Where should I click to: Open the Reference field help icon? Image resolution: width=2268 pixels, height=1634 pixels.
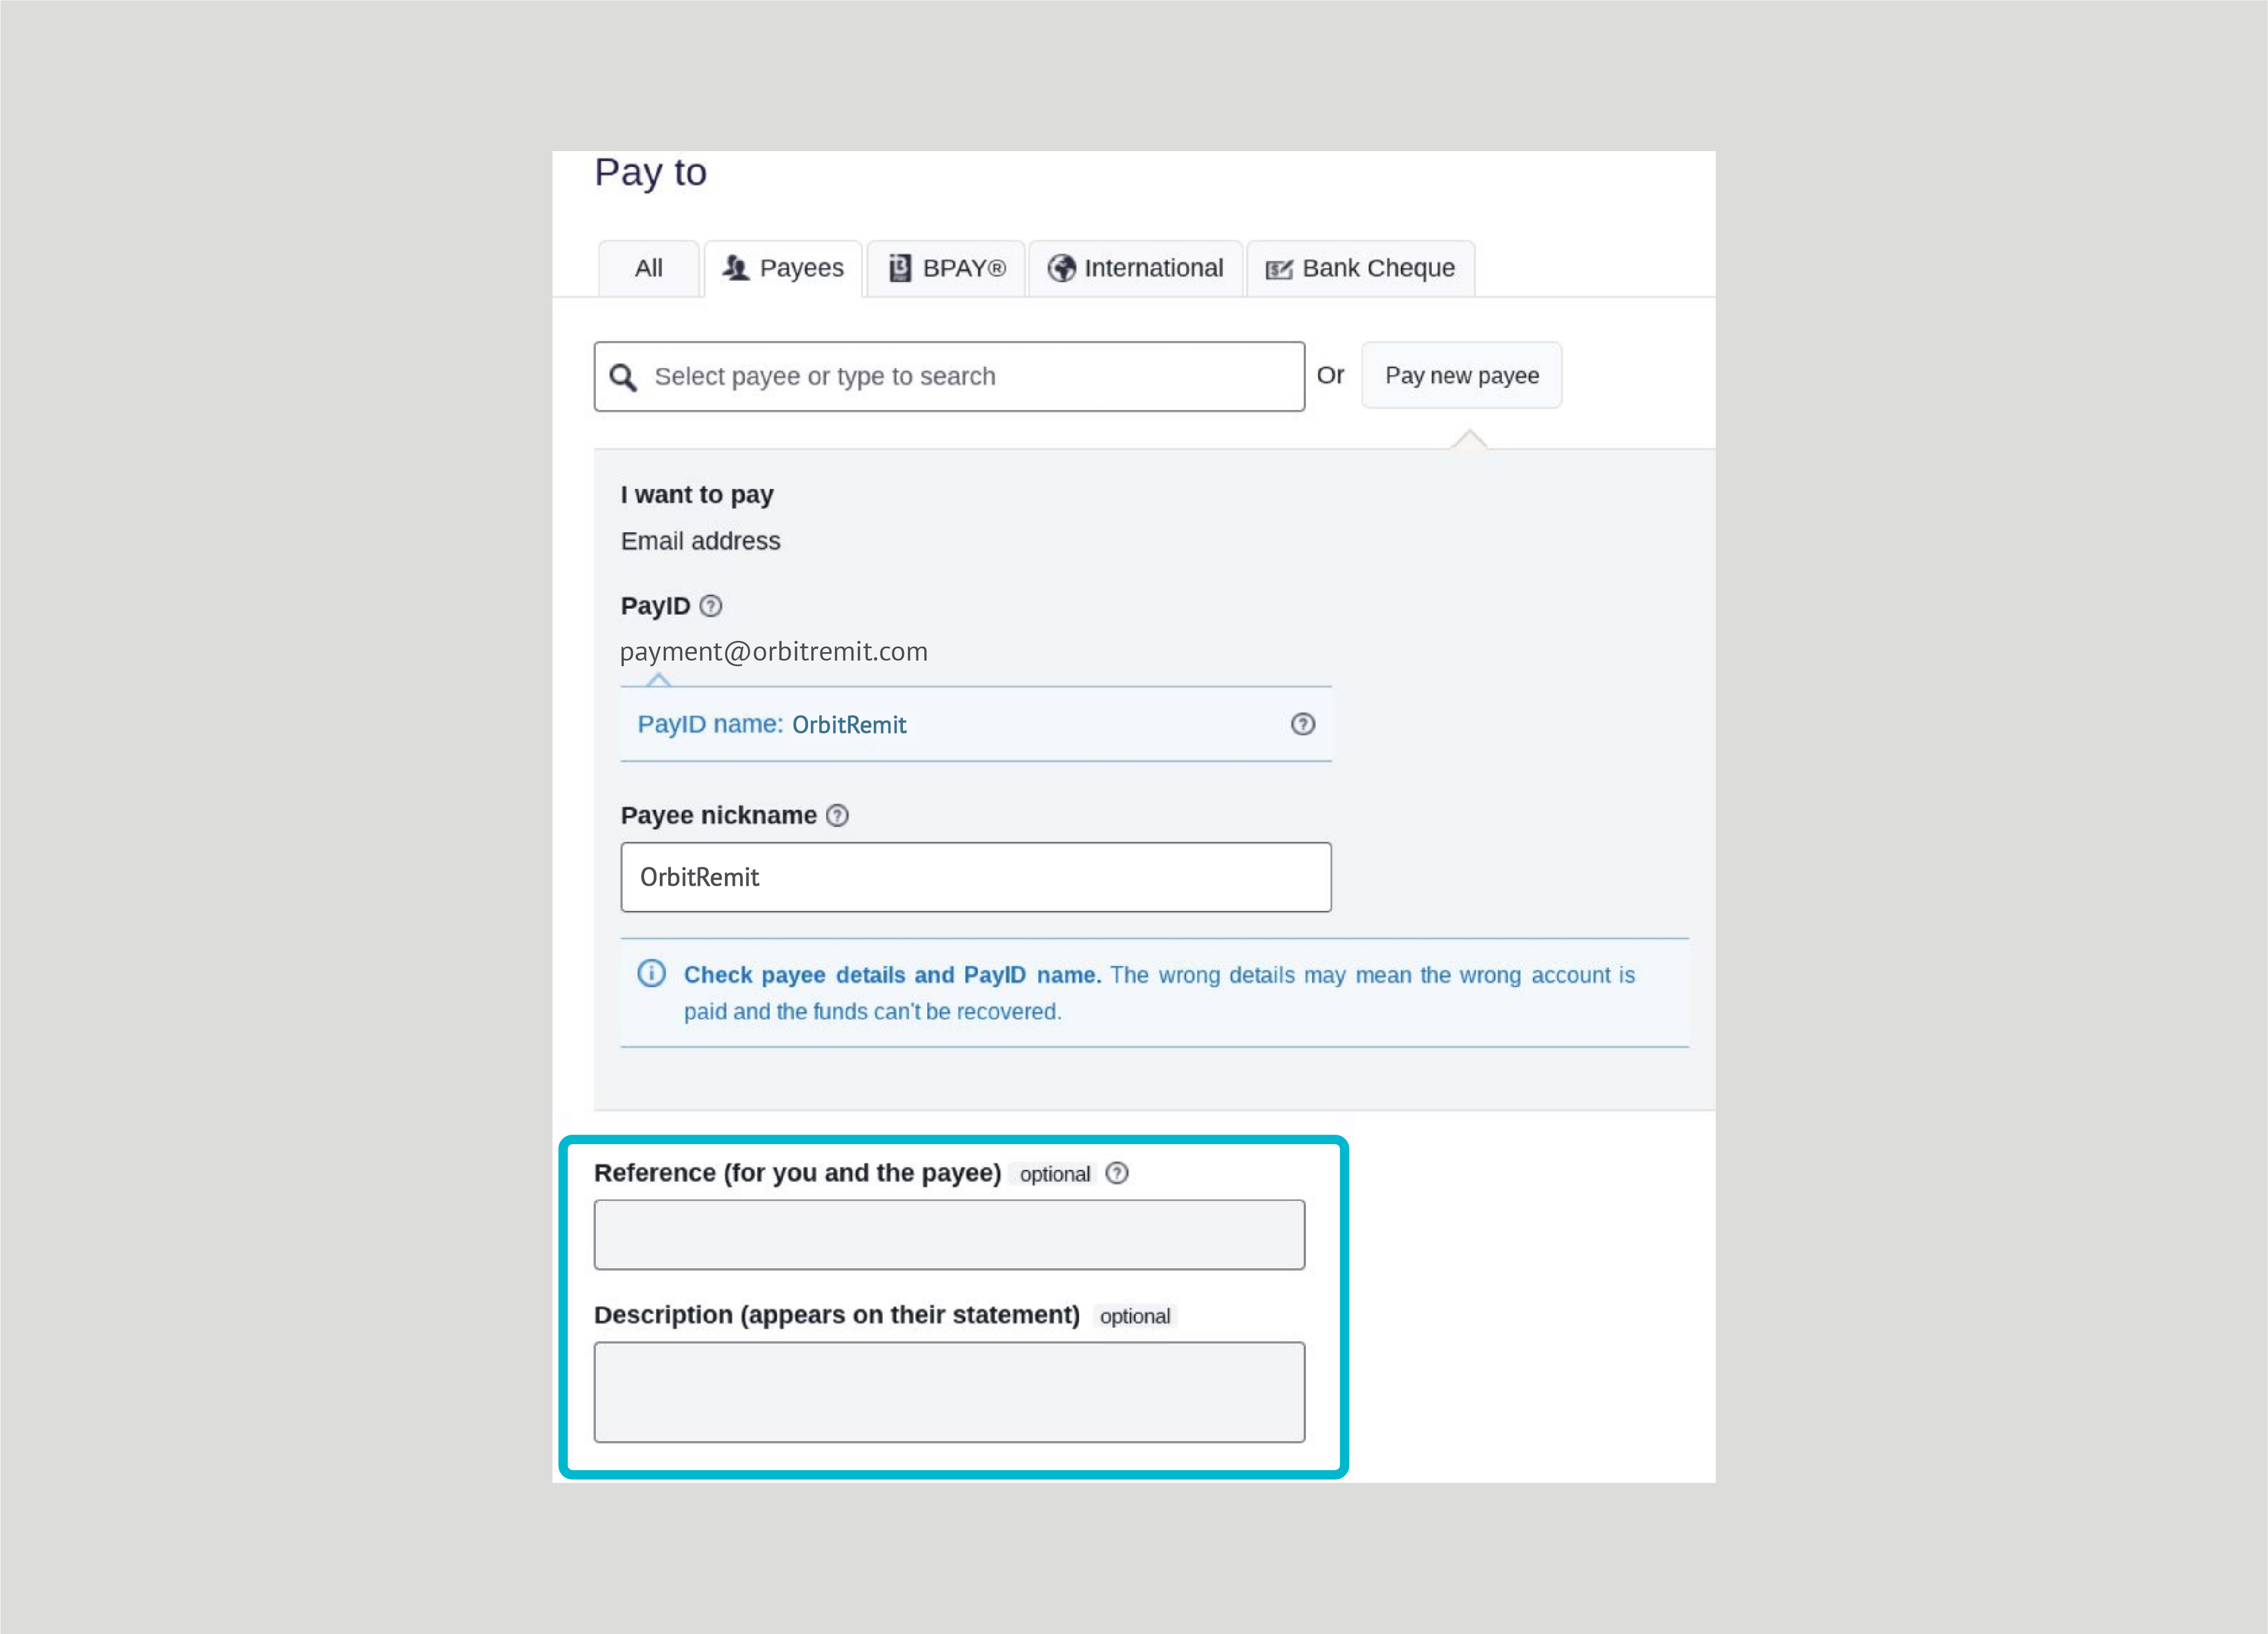click(x=1117, y=1173)
